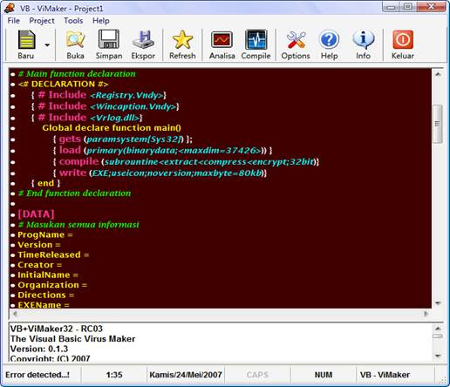Click the window resize grip corner
This screenshot has height=387, width=450.
(x=443, y=380)
